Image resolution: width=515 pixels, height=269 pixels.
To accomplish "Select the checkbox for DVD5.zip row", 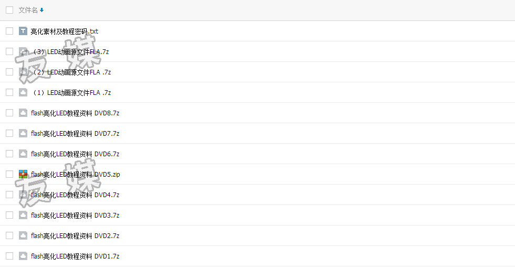I will [x=9, y=174].
